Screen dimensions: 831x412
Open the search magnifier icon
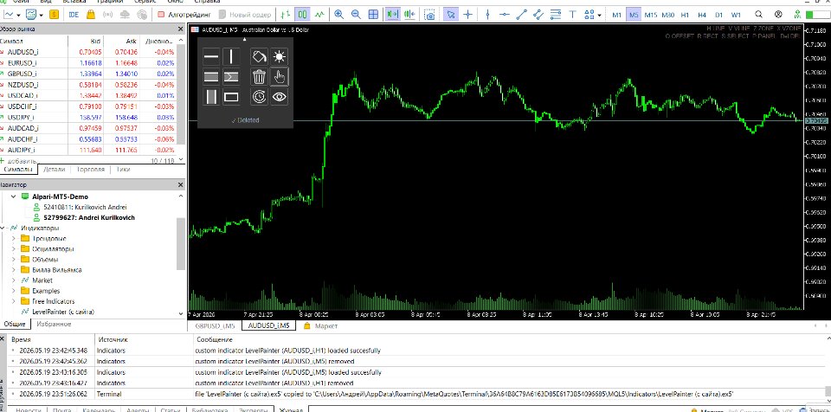point(759,15)
